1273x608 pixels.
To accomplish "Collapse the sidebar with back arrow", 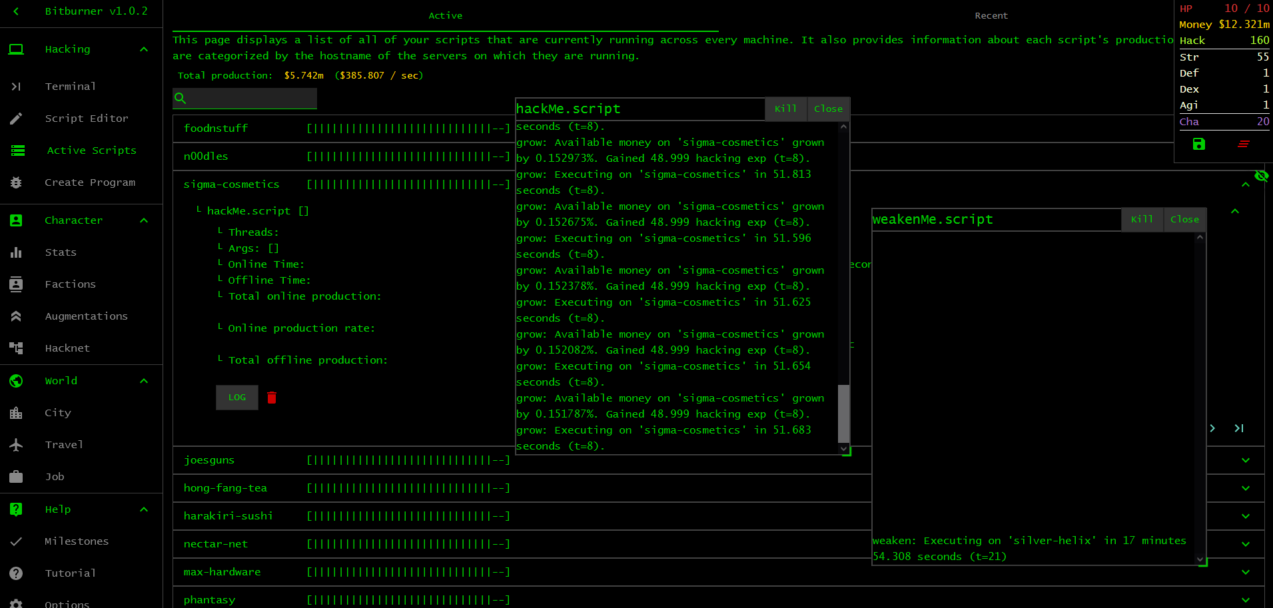I will click(16, 11).
